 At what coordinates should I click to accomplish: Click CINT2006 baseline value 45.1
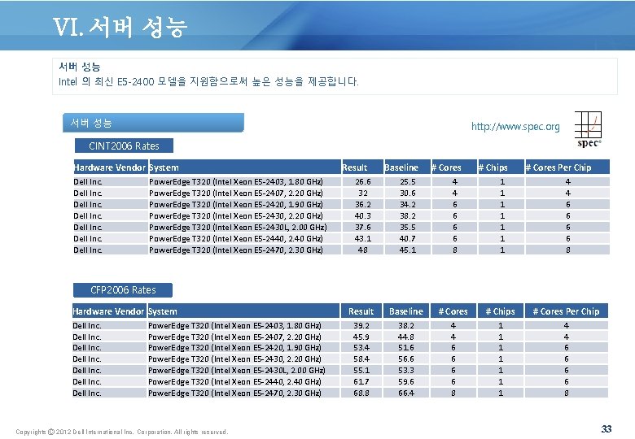coord(407,250)
